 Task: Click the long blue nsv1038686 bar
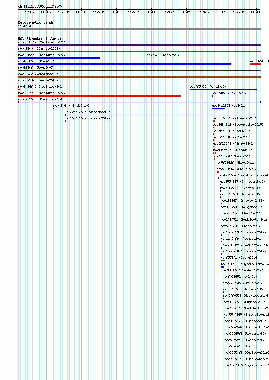pos(125,64)
